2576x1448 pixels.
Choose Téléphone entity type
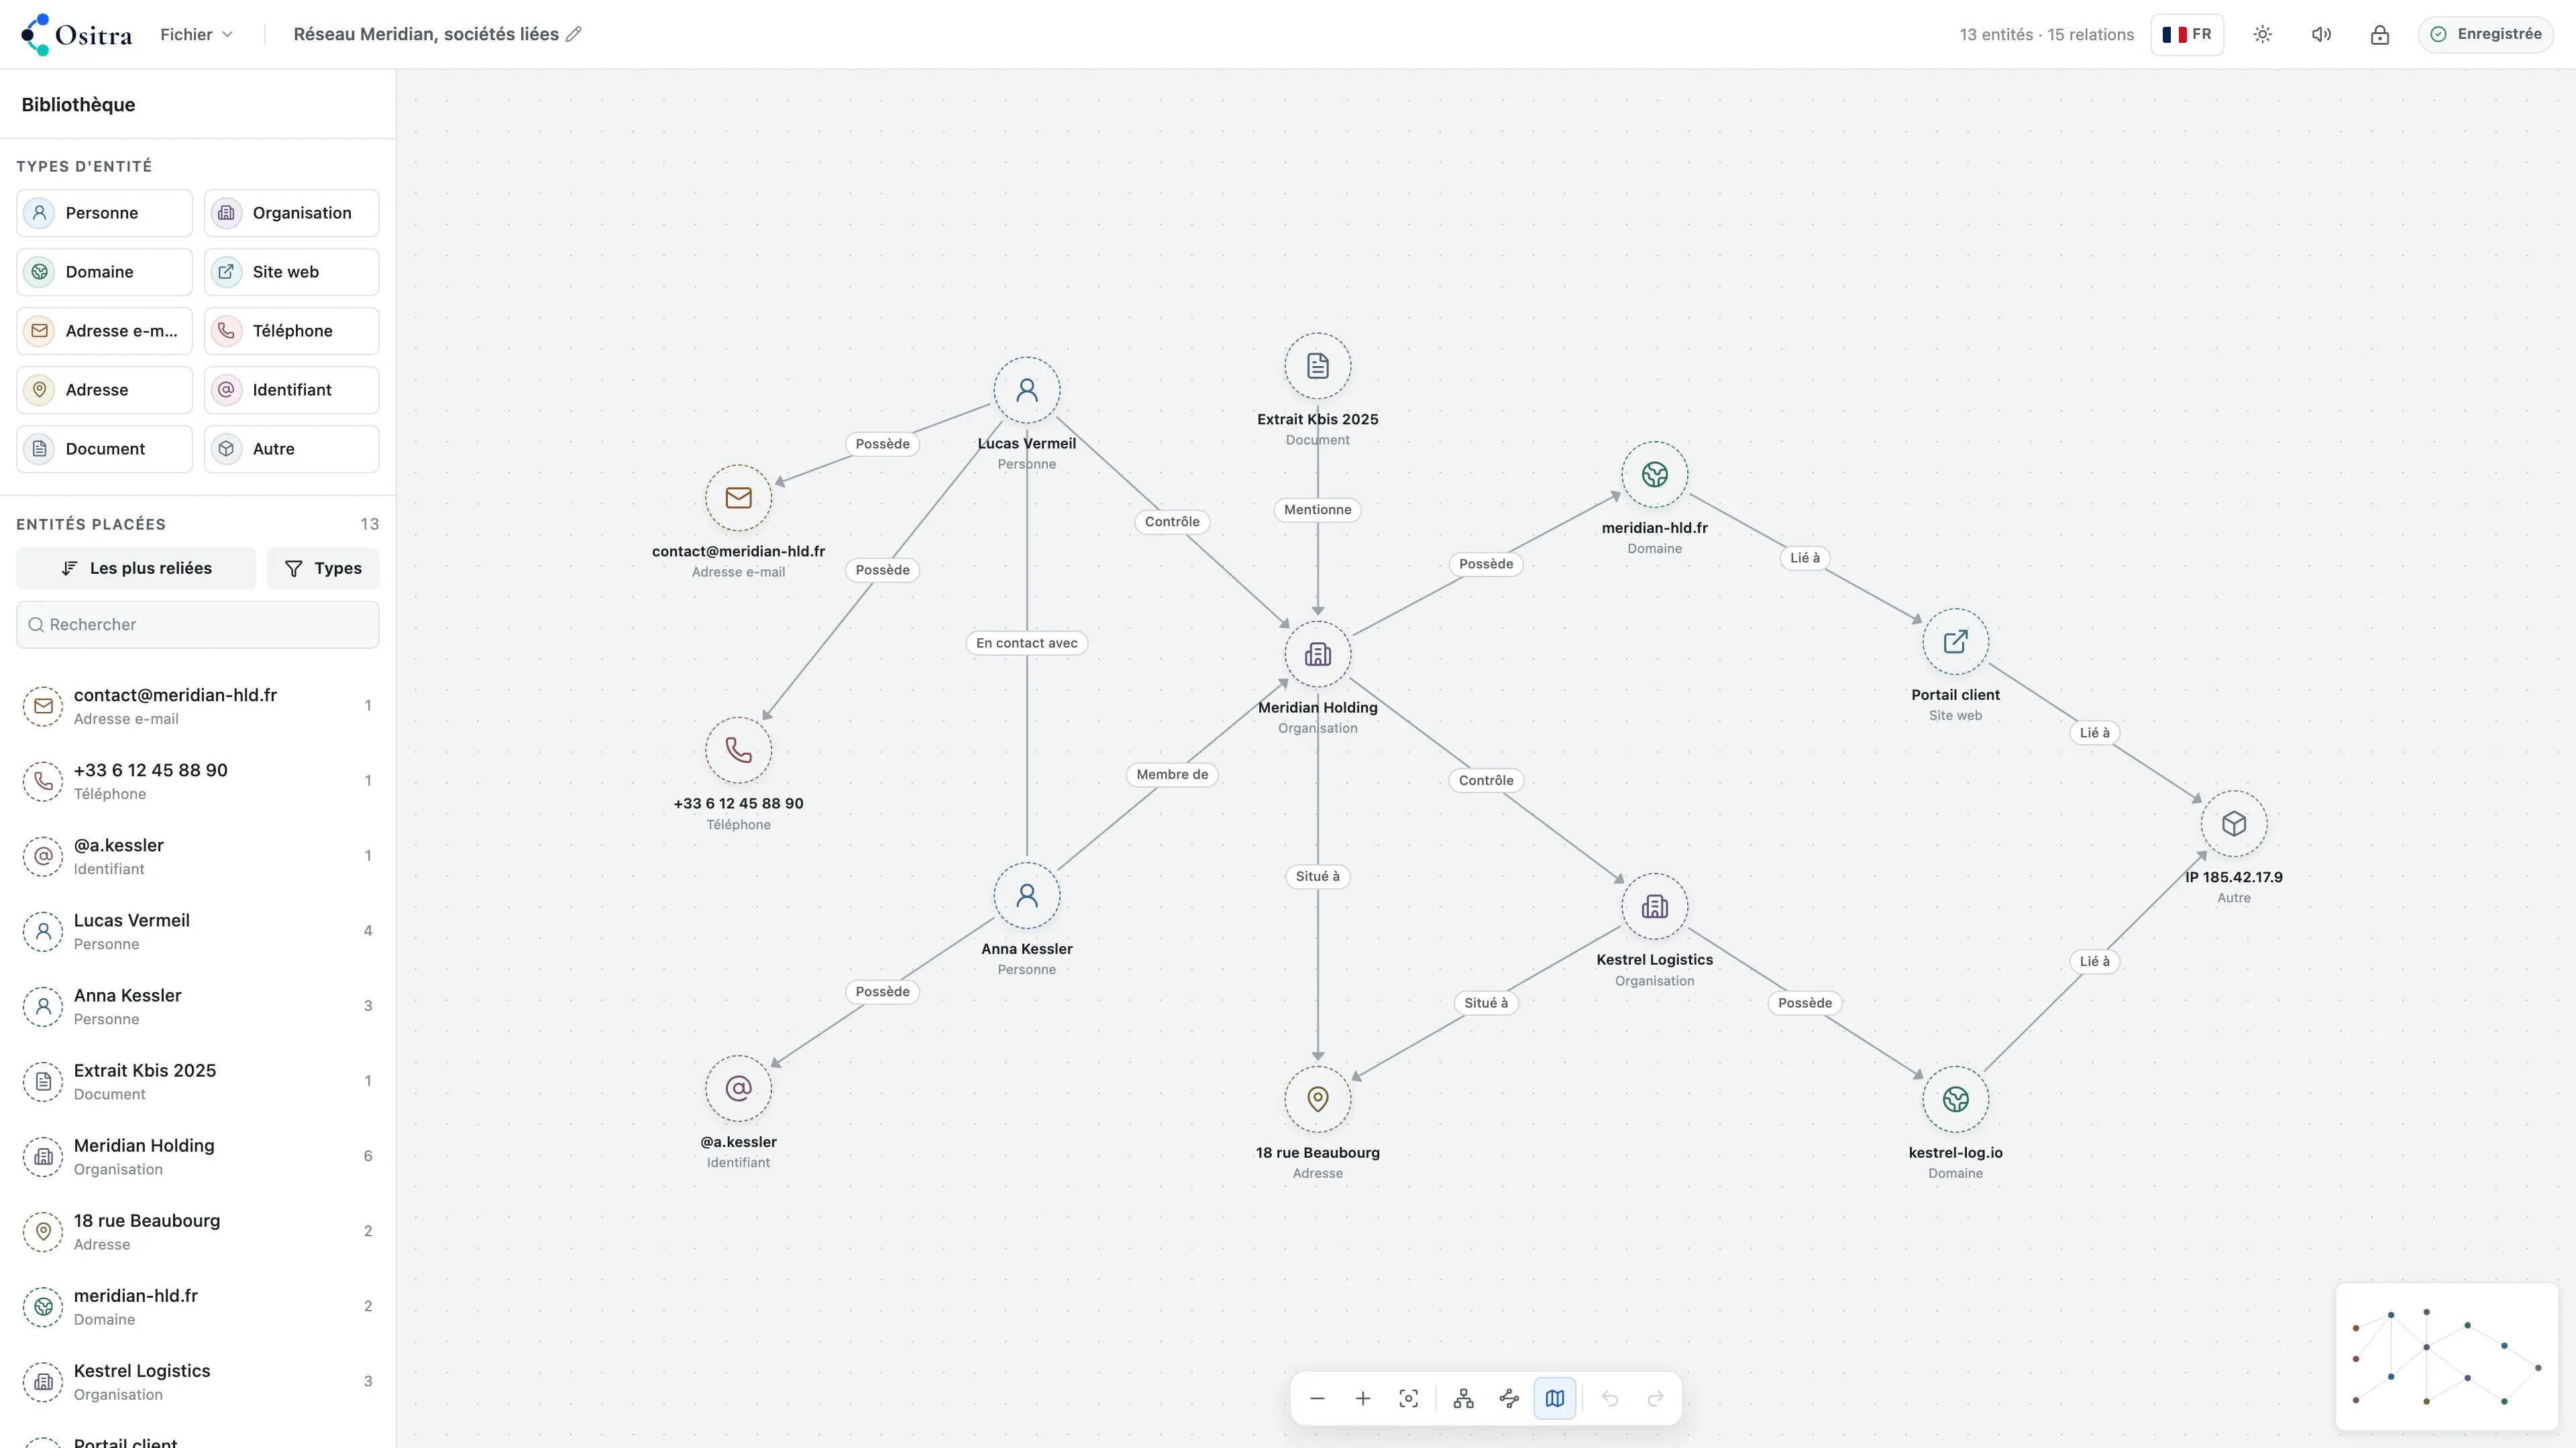(x=291, y=330)
